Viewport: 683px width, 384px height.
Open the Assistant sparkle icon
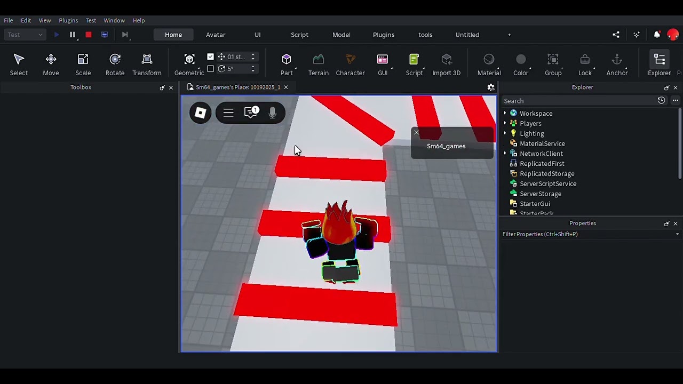(x=637, y=35)
